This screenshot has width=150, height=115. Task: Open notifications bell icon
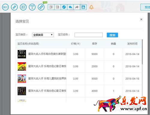[91, 7]
